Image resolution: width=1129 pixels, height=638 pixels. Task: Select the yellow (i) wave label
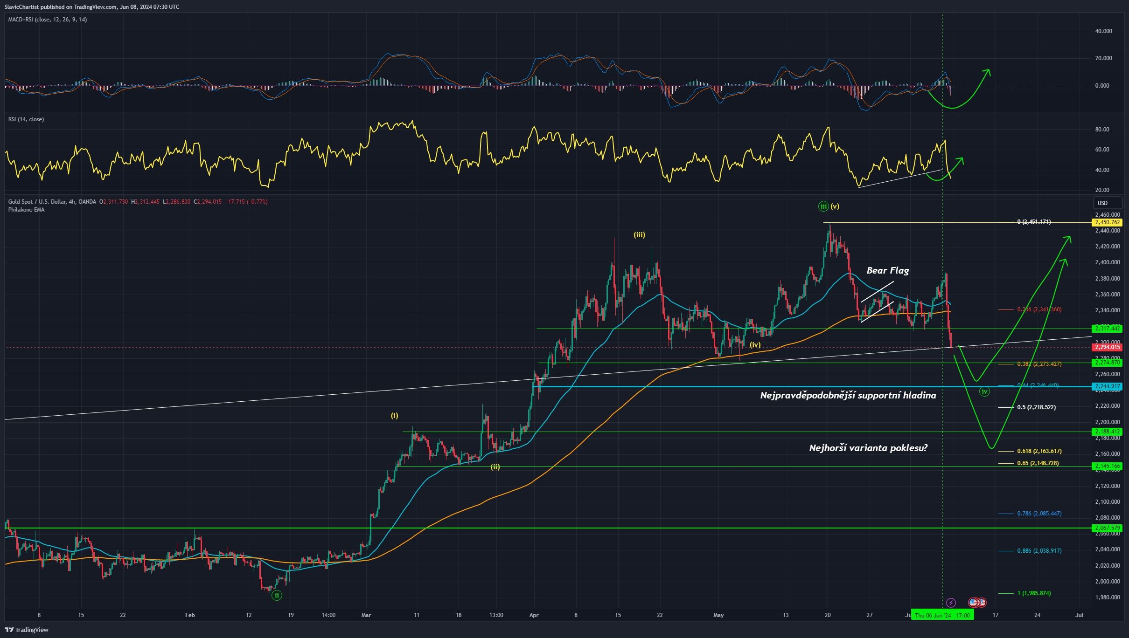[395, 416]
